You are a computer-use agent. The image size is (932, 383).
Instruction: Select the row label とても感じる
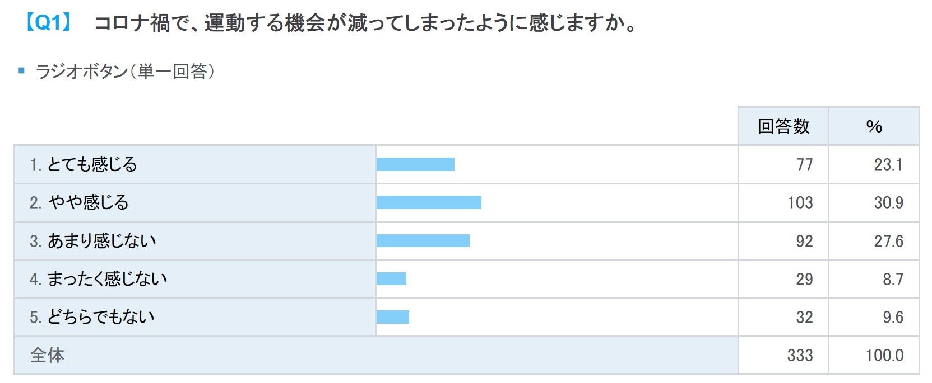coord(92,164)
